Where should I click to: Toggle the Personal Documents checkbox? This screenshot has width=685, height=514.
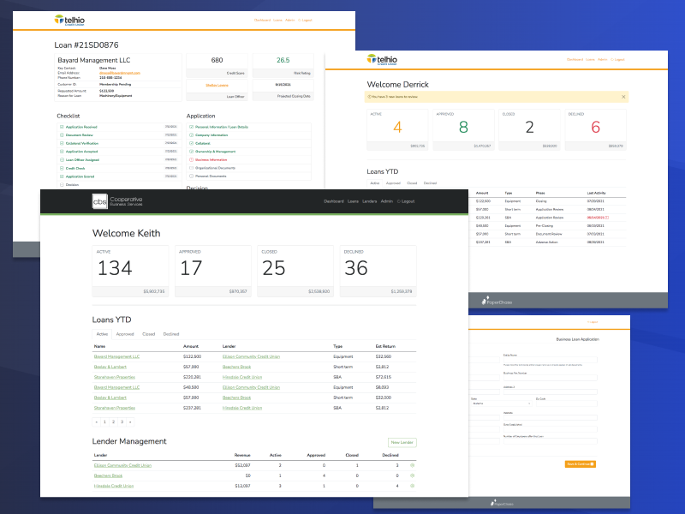point(191,176)
